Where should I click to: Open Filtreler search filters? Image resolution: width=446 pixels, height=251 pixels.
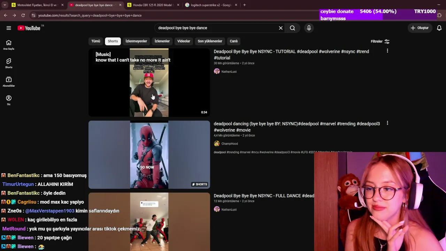coord(380,41)
